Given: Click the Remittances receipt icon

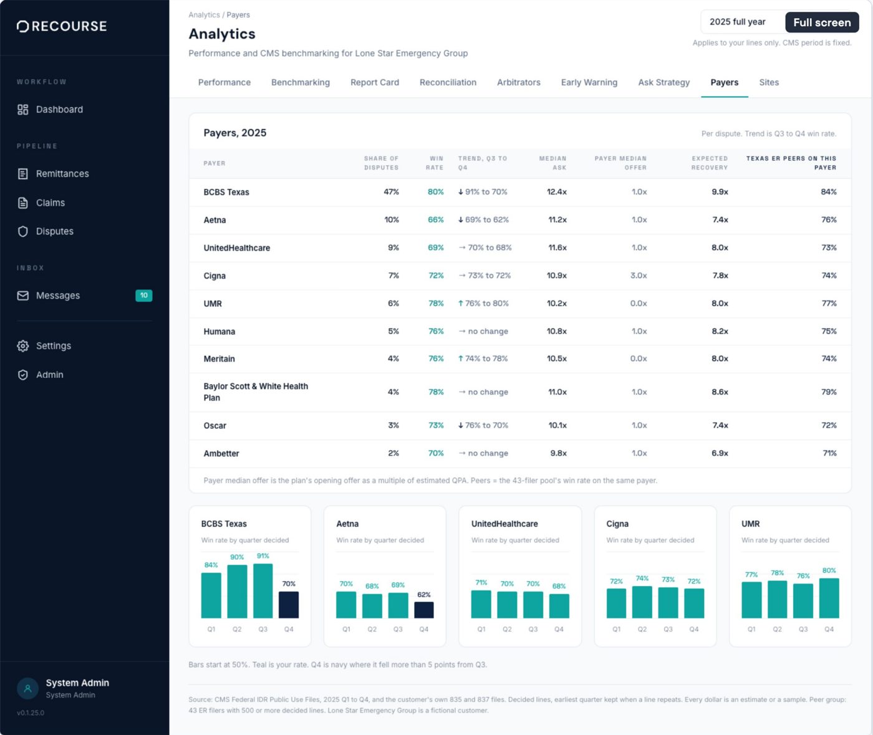Looking at the screenshot, I should pyautogui.click(x=23, y=174).
